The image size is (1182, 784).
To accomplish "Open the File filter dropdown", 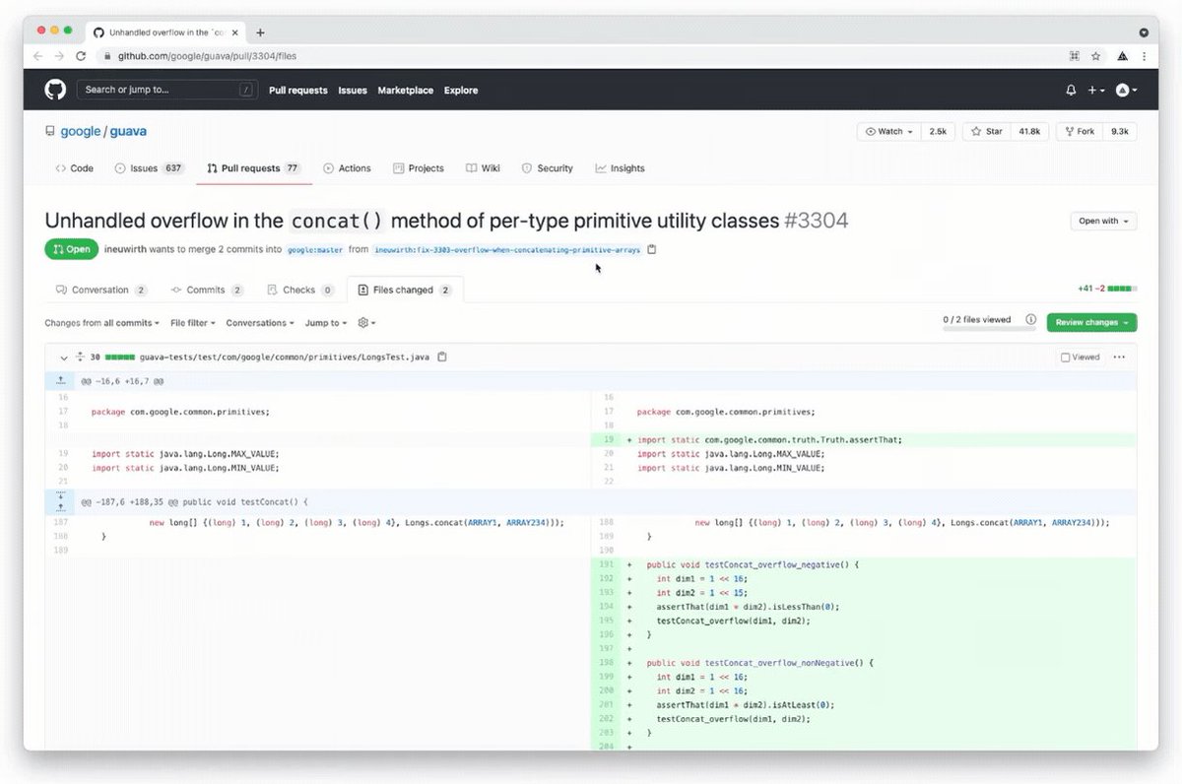I will (191, 323).
